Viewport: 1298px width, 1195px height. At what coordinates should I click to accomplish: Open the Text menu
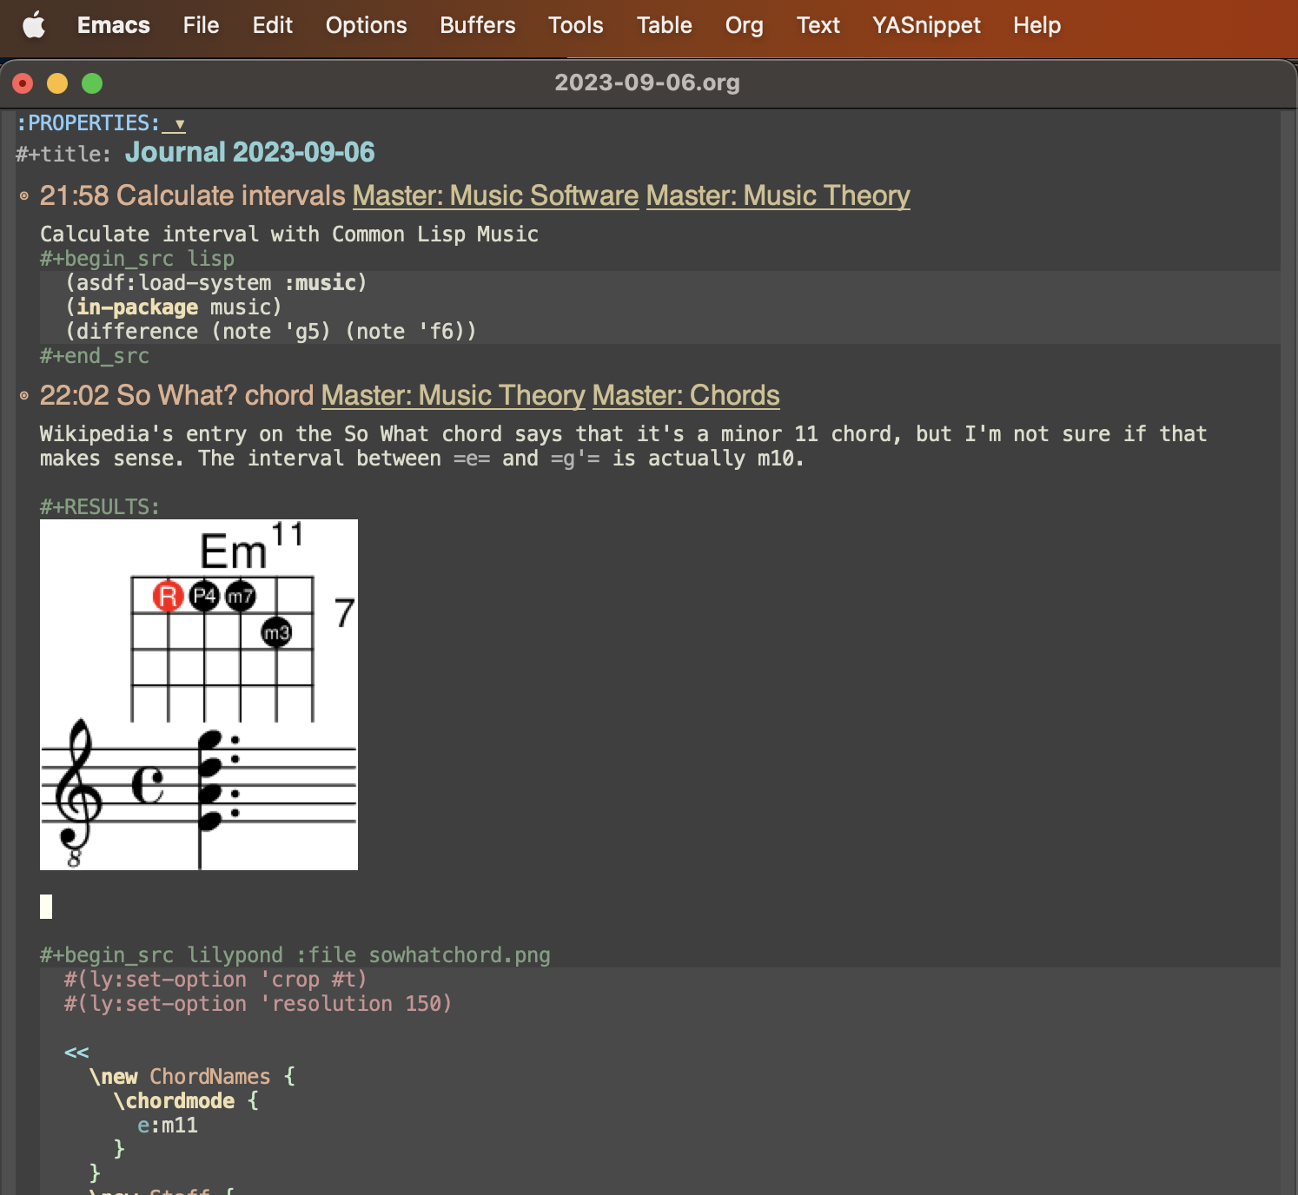pos(818,25)
